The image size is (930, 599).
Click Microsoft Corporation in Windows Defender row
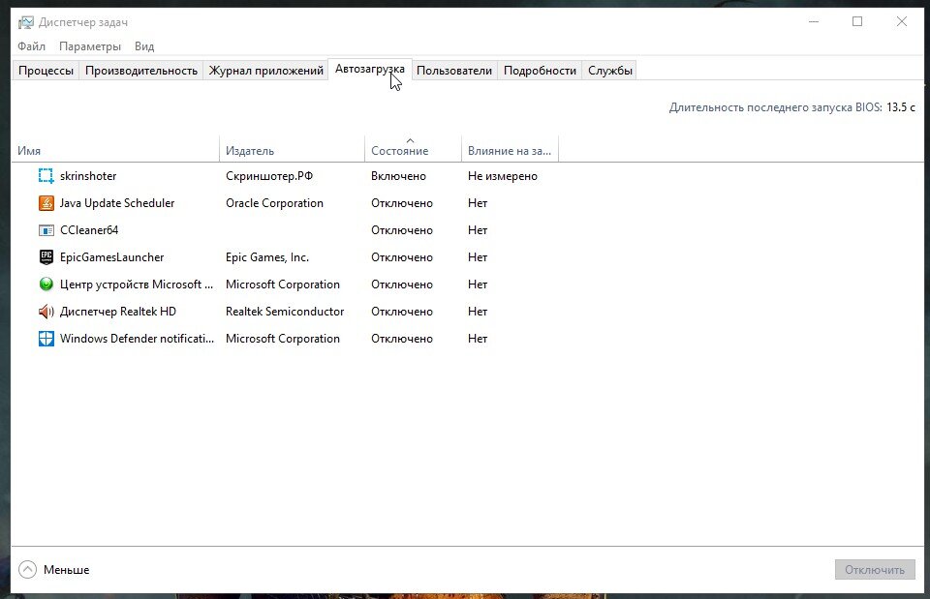pos(283,339)
